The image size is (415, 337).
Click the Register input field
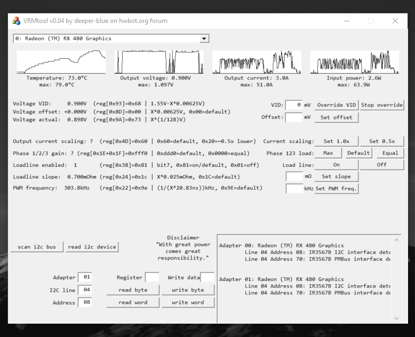tap(152, 277)
